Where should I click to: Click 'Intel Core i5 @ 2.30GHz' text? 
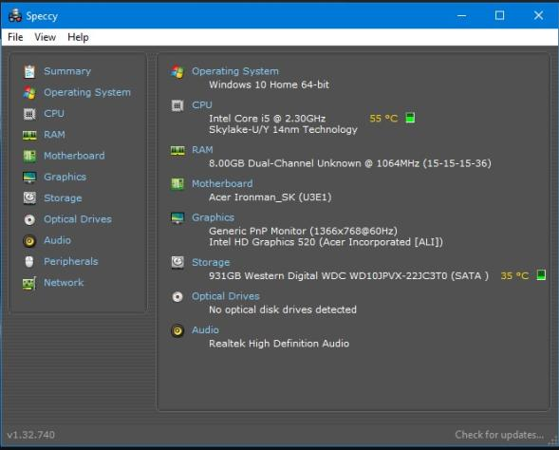pyautogui.click(x=267, y=119)
